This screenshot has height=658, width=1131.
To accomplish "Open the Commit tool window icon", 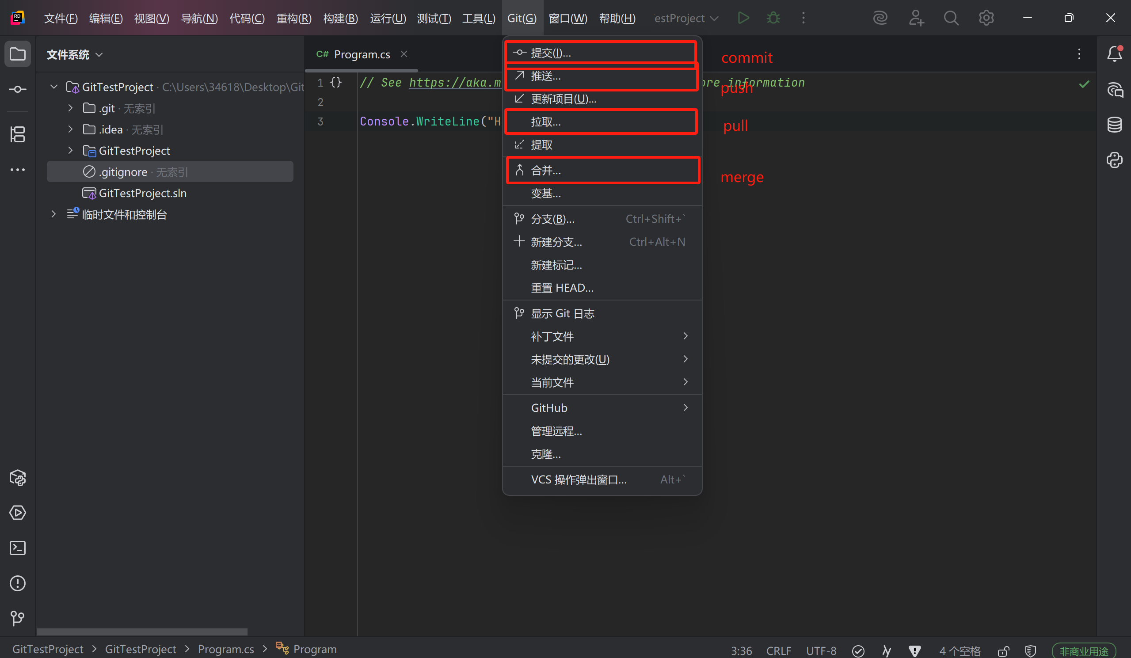I will tap(18, 89).
